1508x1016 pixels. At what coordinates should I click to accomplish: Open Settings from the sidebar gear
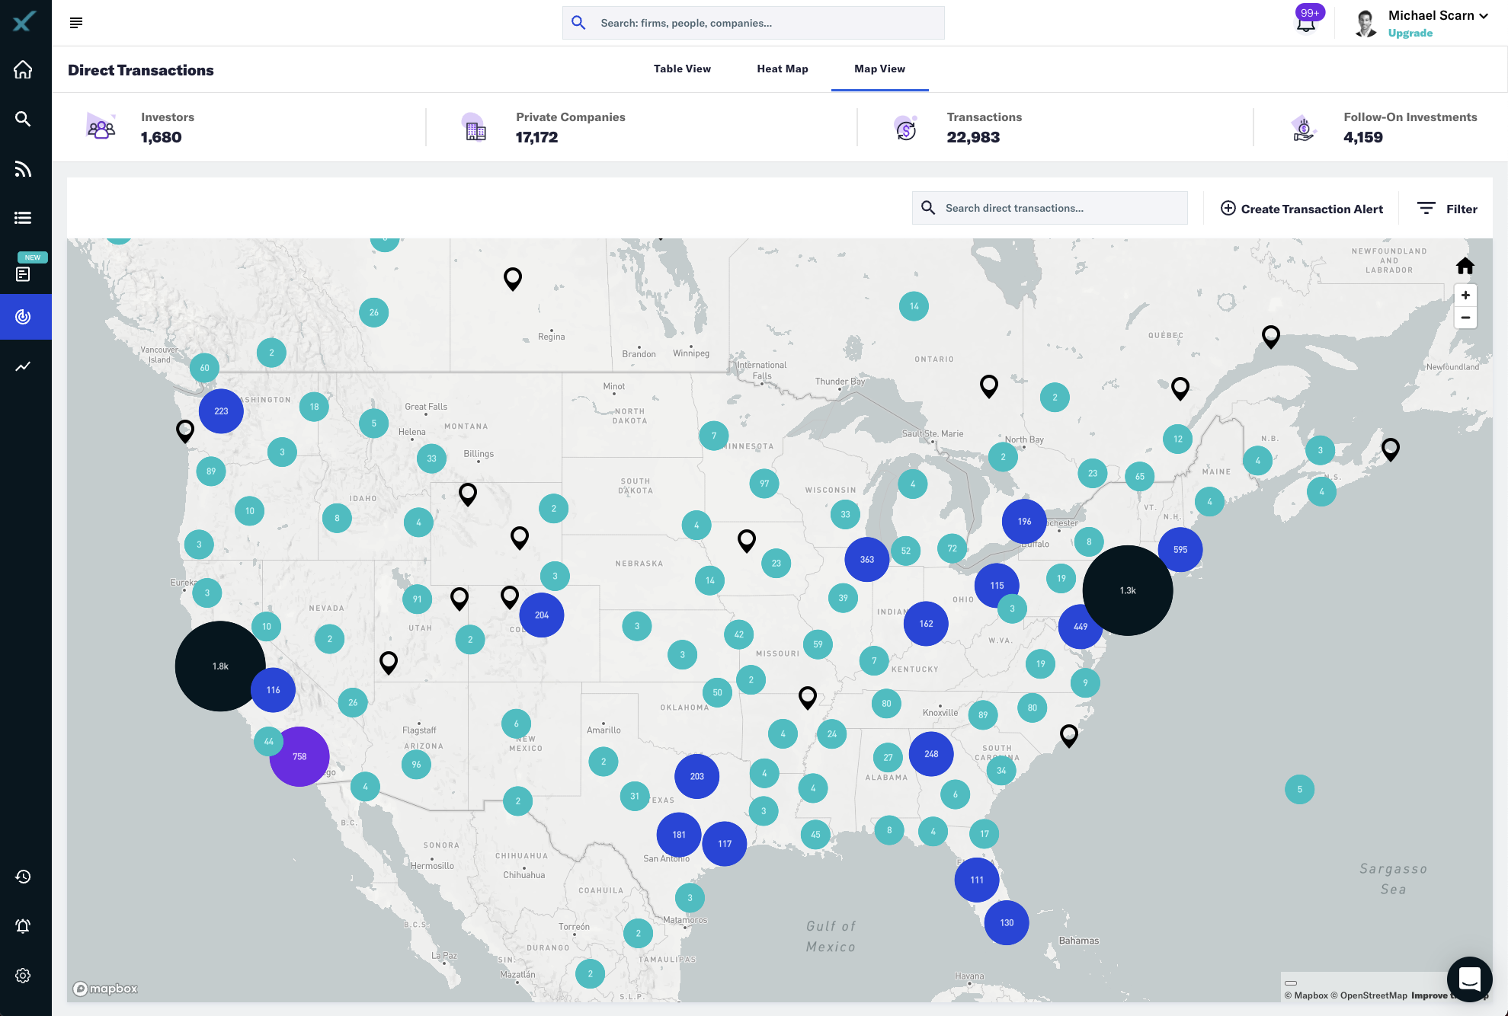pyautogui.click(x=23, y=976)
